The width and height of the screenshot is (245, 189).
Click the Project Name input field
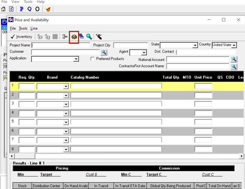(x=60, y=45)
